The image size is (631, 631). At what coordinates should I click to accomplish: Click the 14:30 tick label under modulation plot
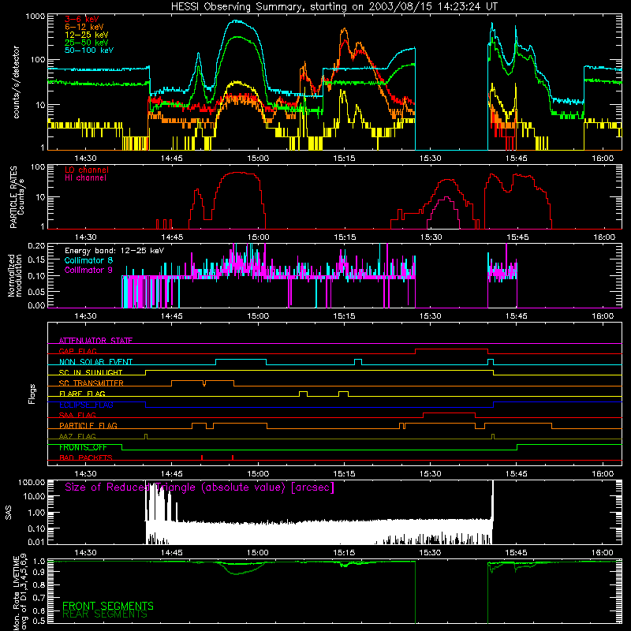(x=86, y=316)
